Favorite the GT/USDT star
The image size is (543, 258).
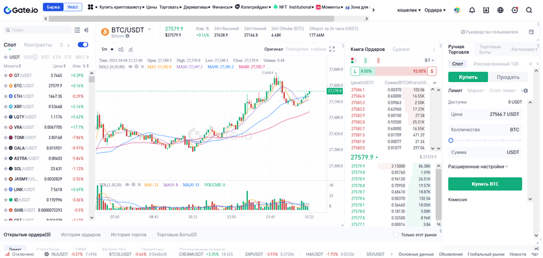click(x=5, y=75)
